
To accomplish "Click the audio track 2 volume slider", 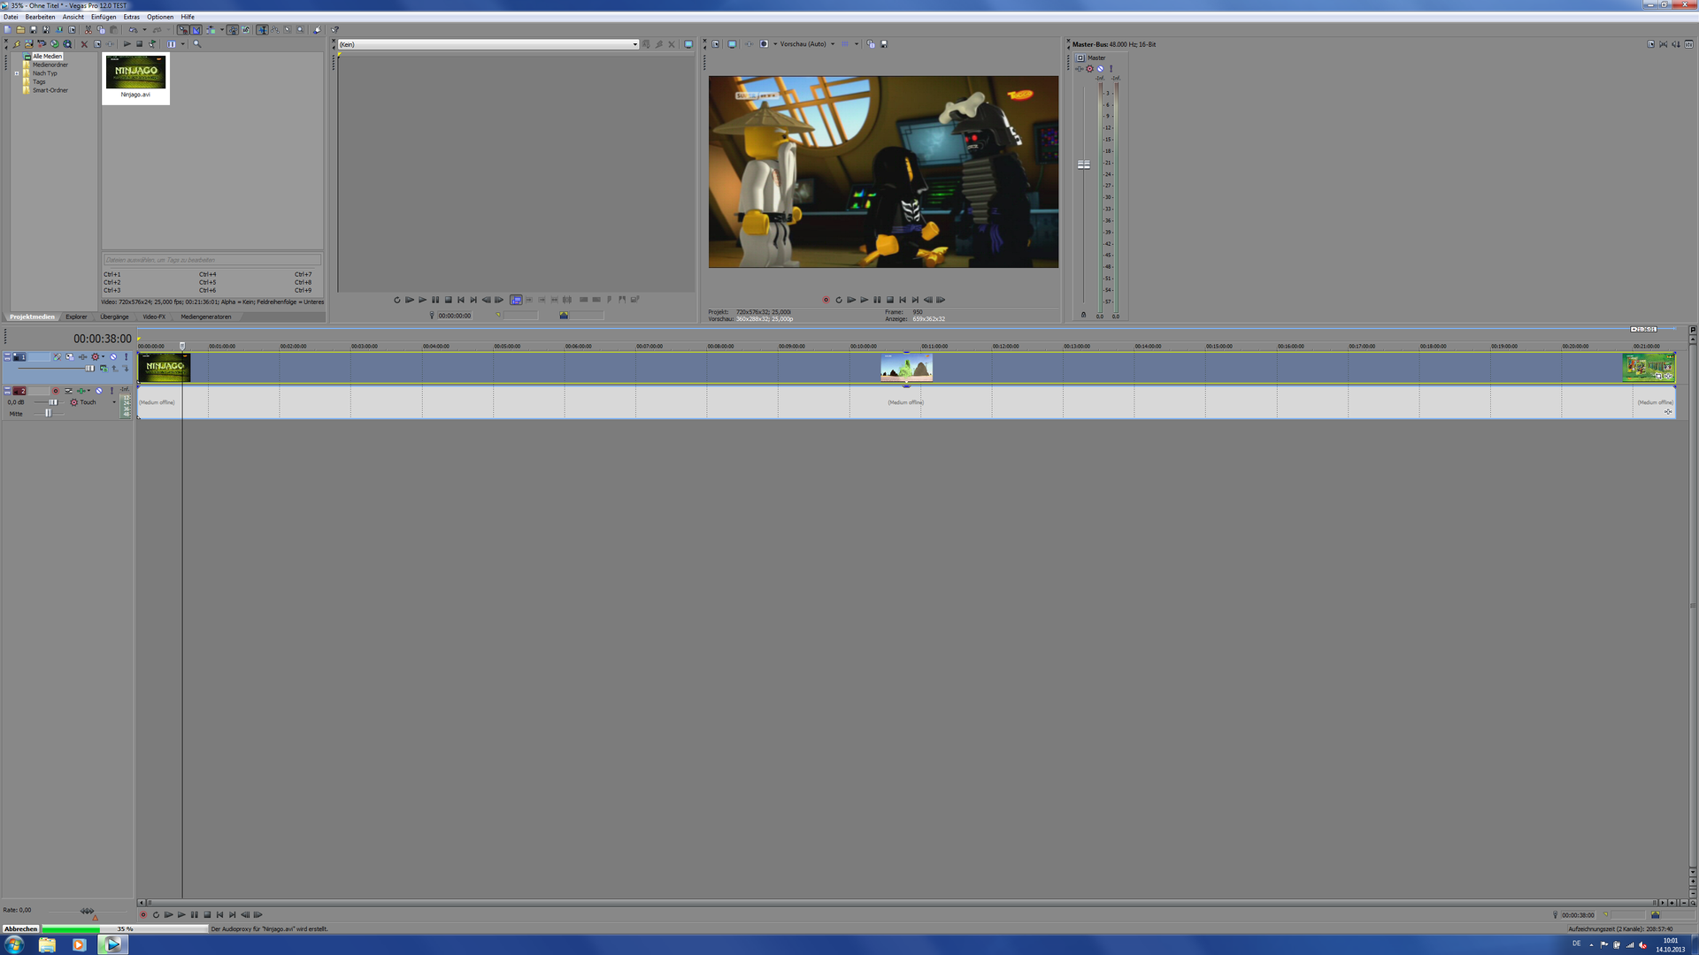I will tap(53, 402).
